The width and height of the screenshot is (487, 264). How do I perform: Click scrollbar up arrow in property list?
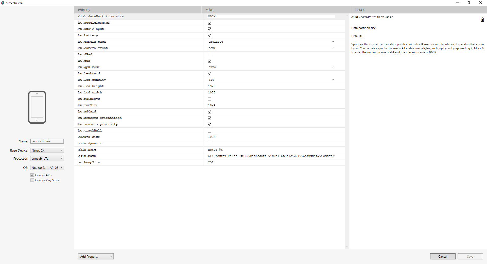[x=347, y=16]
